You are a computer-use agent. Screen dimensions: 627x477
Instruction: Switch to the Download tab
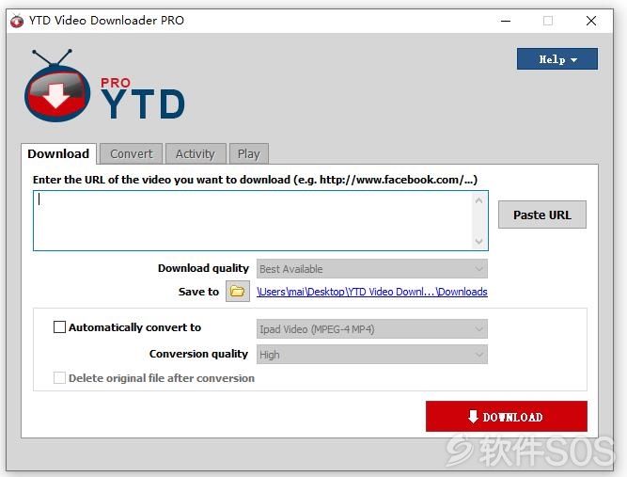point(58,154)
